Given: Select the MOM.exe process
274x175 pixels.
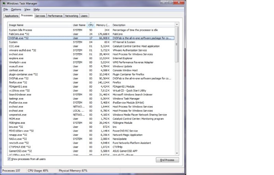Looking at the screenshot, I should (91, 119).
